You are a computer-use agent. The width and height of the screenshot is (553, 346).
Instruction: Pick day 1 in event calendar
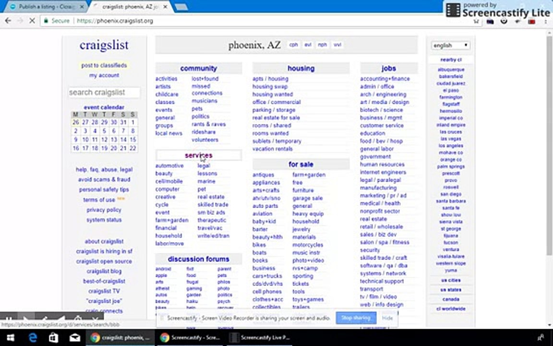click(x=132, y=123)
